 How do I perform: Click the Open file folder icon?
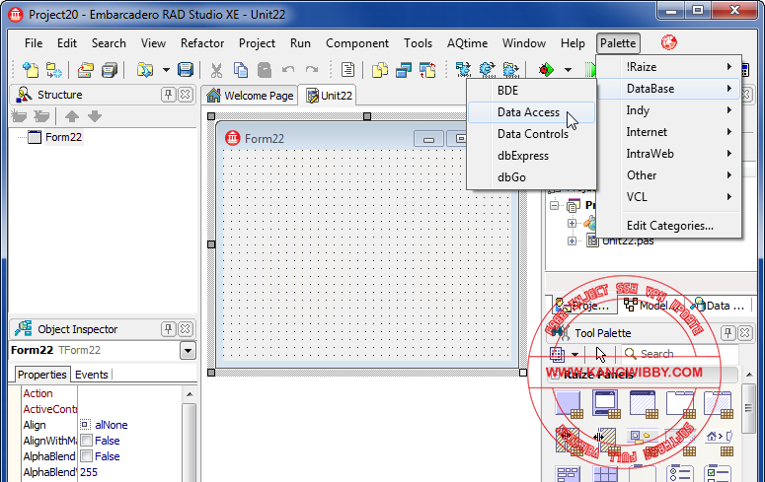click(x=85, y=70)
